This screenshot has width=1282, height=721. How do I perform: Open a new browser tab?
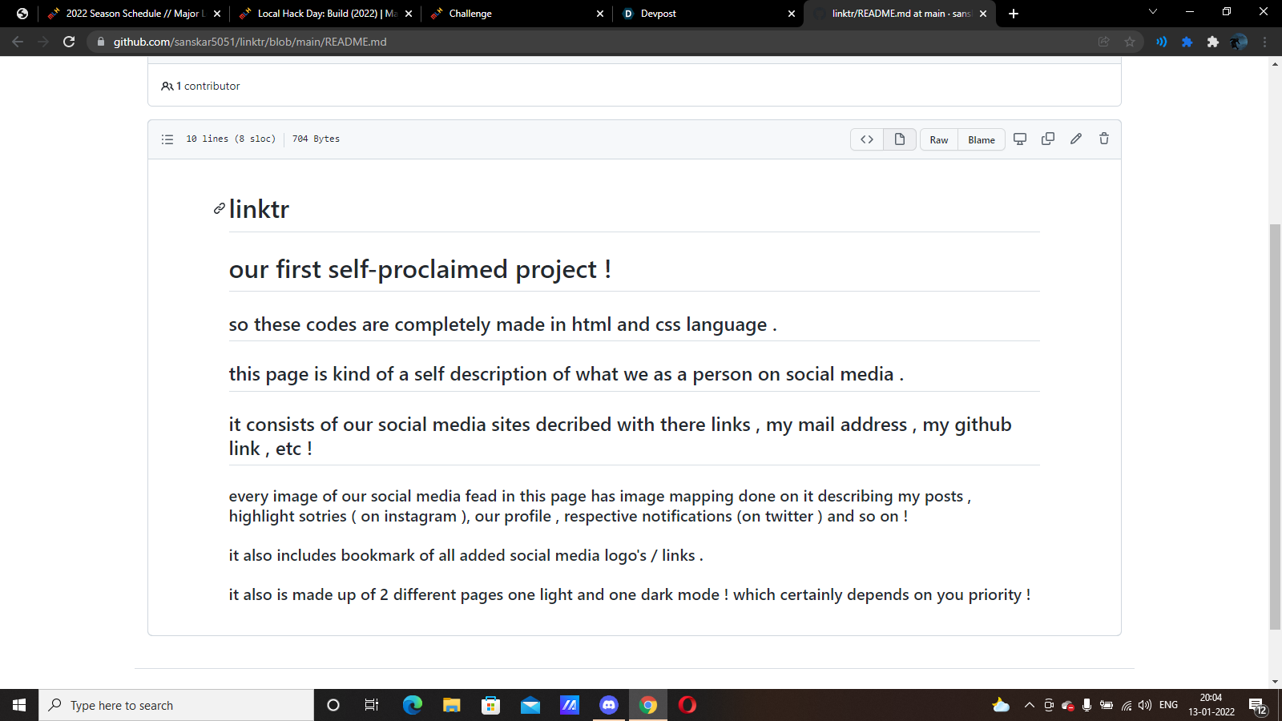point(1014,14)
